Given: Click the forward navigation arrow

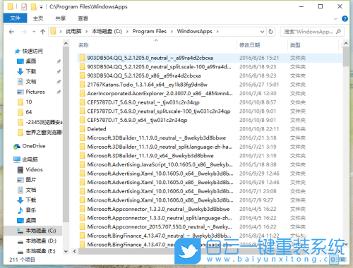Looking at the screenshot, I should coord(24,32).
